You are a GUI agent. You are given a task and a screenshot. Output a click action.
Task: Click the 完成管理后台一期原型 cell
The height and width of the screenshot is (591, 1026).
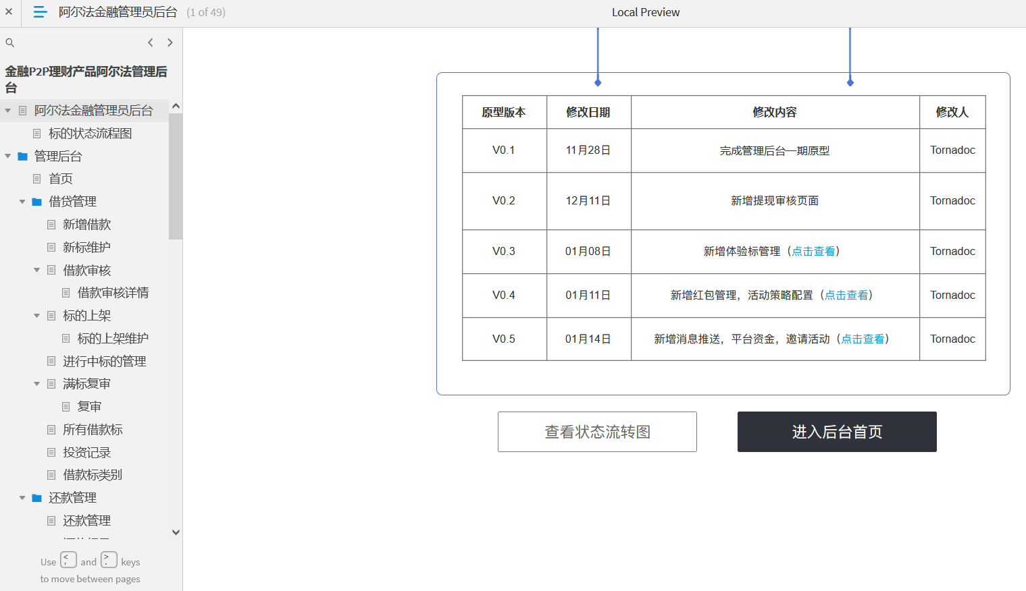pyautogui.click(x=775, y=150)
